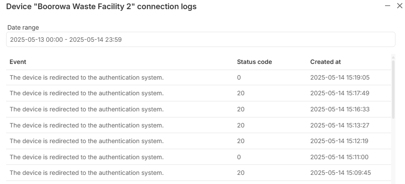
Task: Select the log row at 15:11:00
Action: click(199, 157)
